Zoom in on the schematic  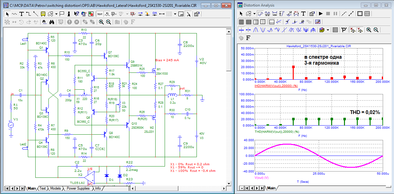tap(101, 22)
